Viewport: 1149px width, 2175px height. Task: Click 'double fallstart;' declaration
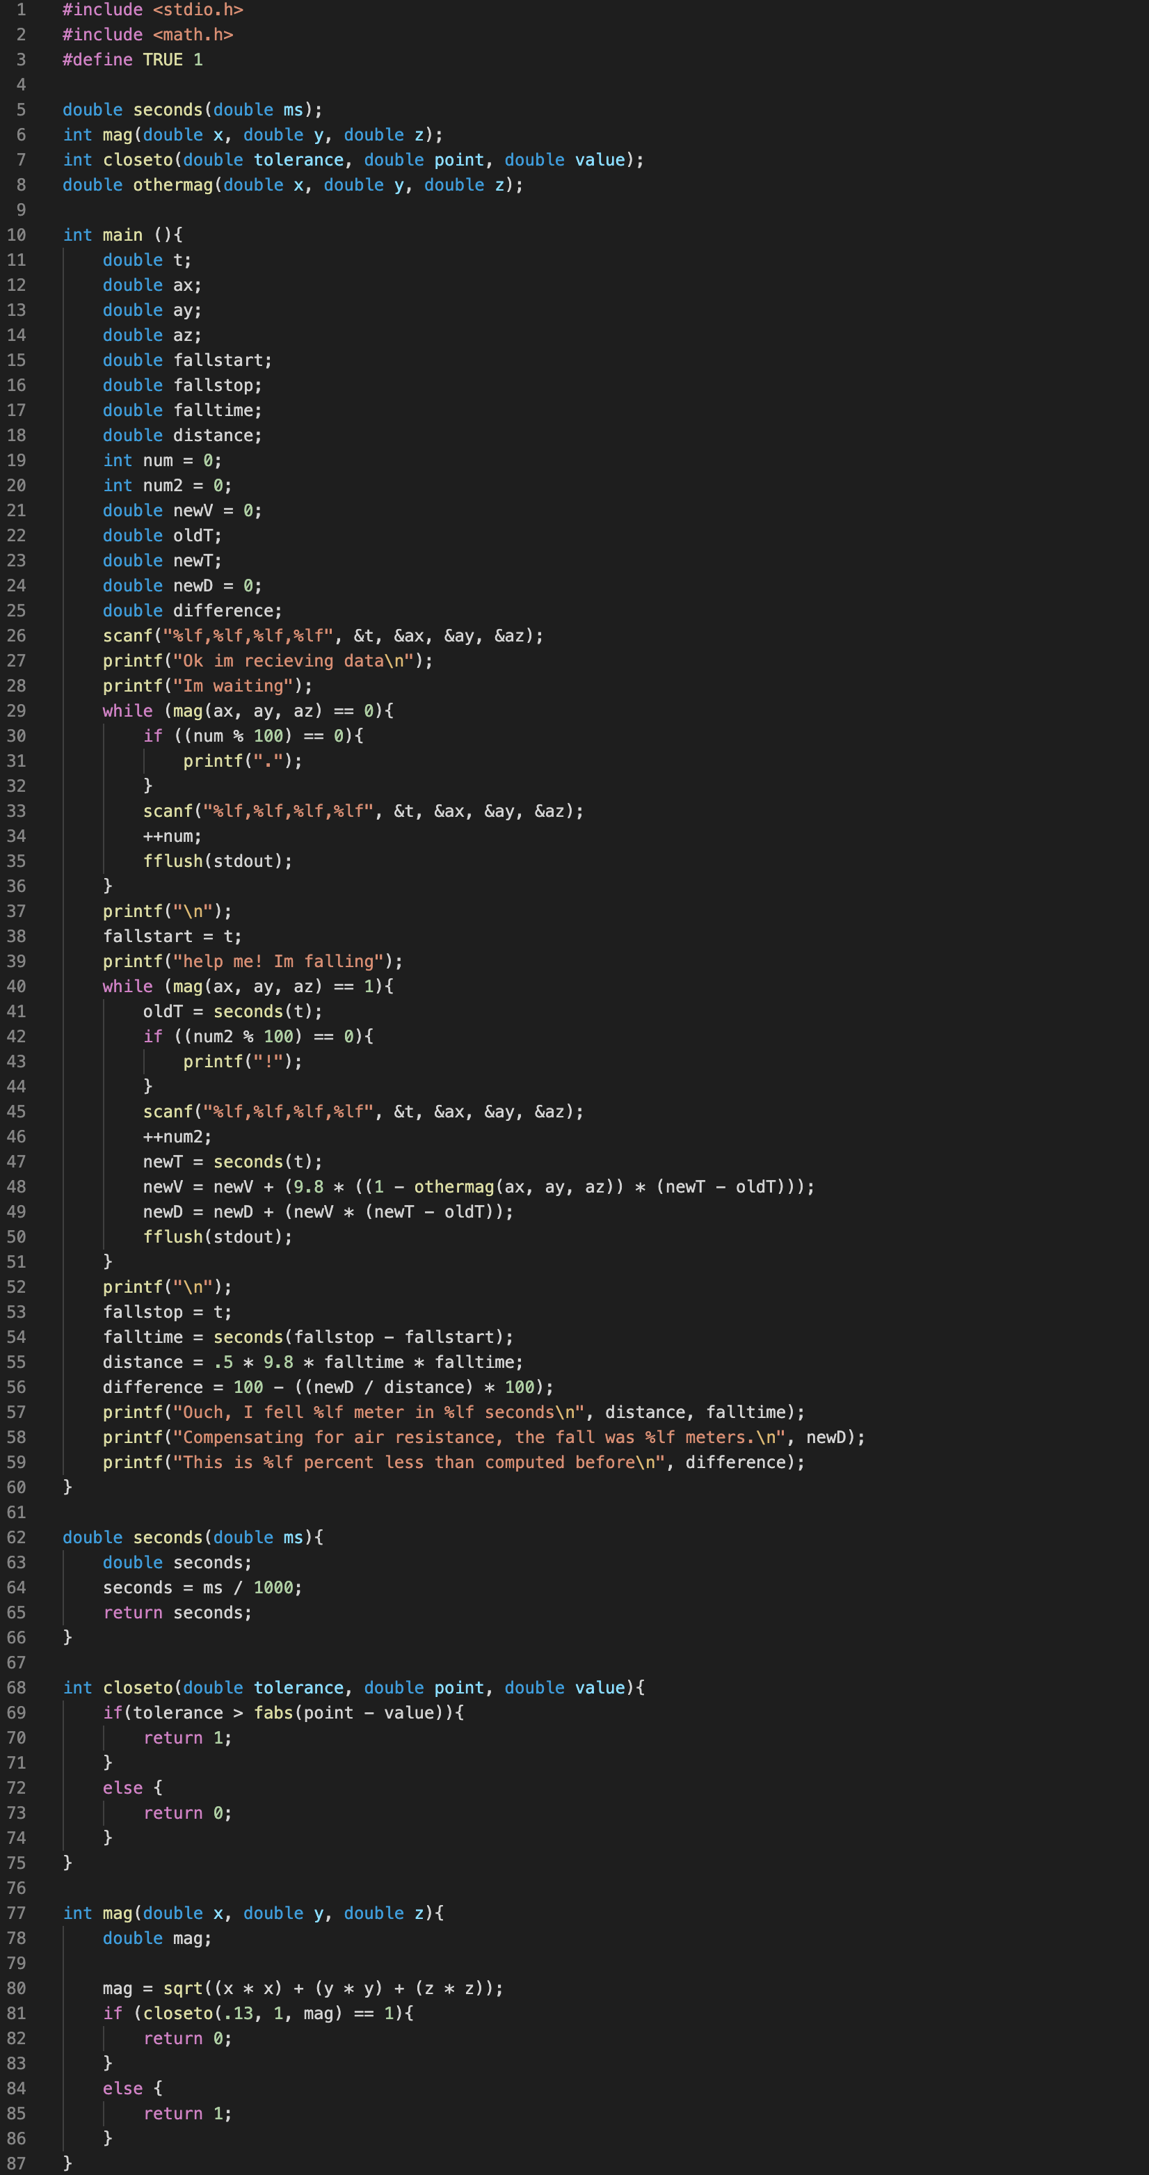(187, 360)
